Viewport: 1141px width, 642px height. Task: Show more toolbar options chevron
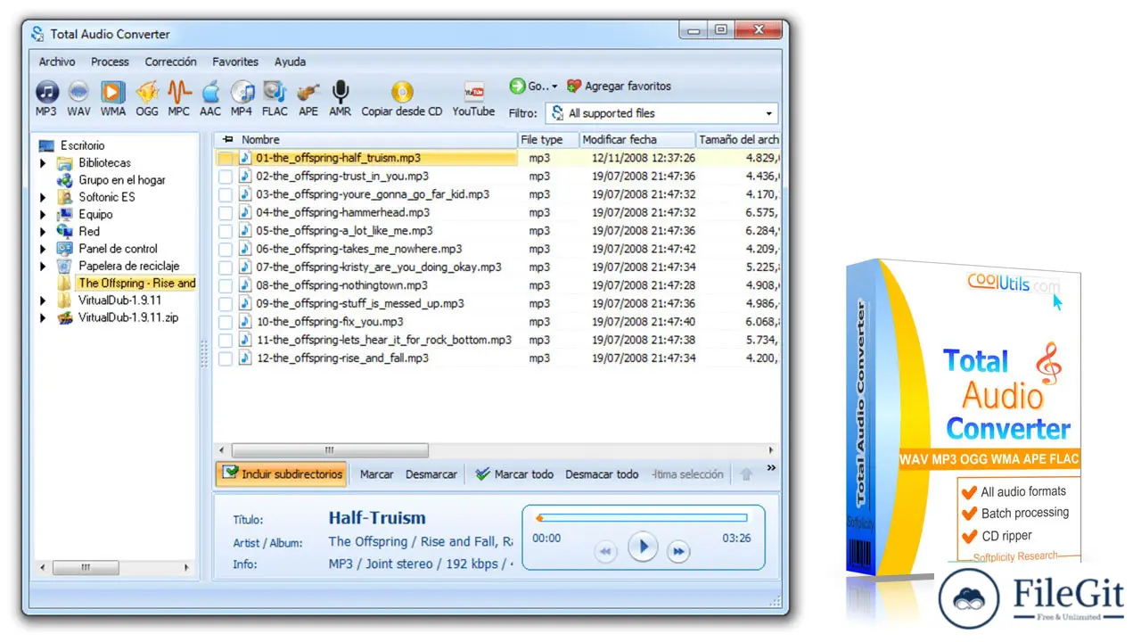[771, 468]
